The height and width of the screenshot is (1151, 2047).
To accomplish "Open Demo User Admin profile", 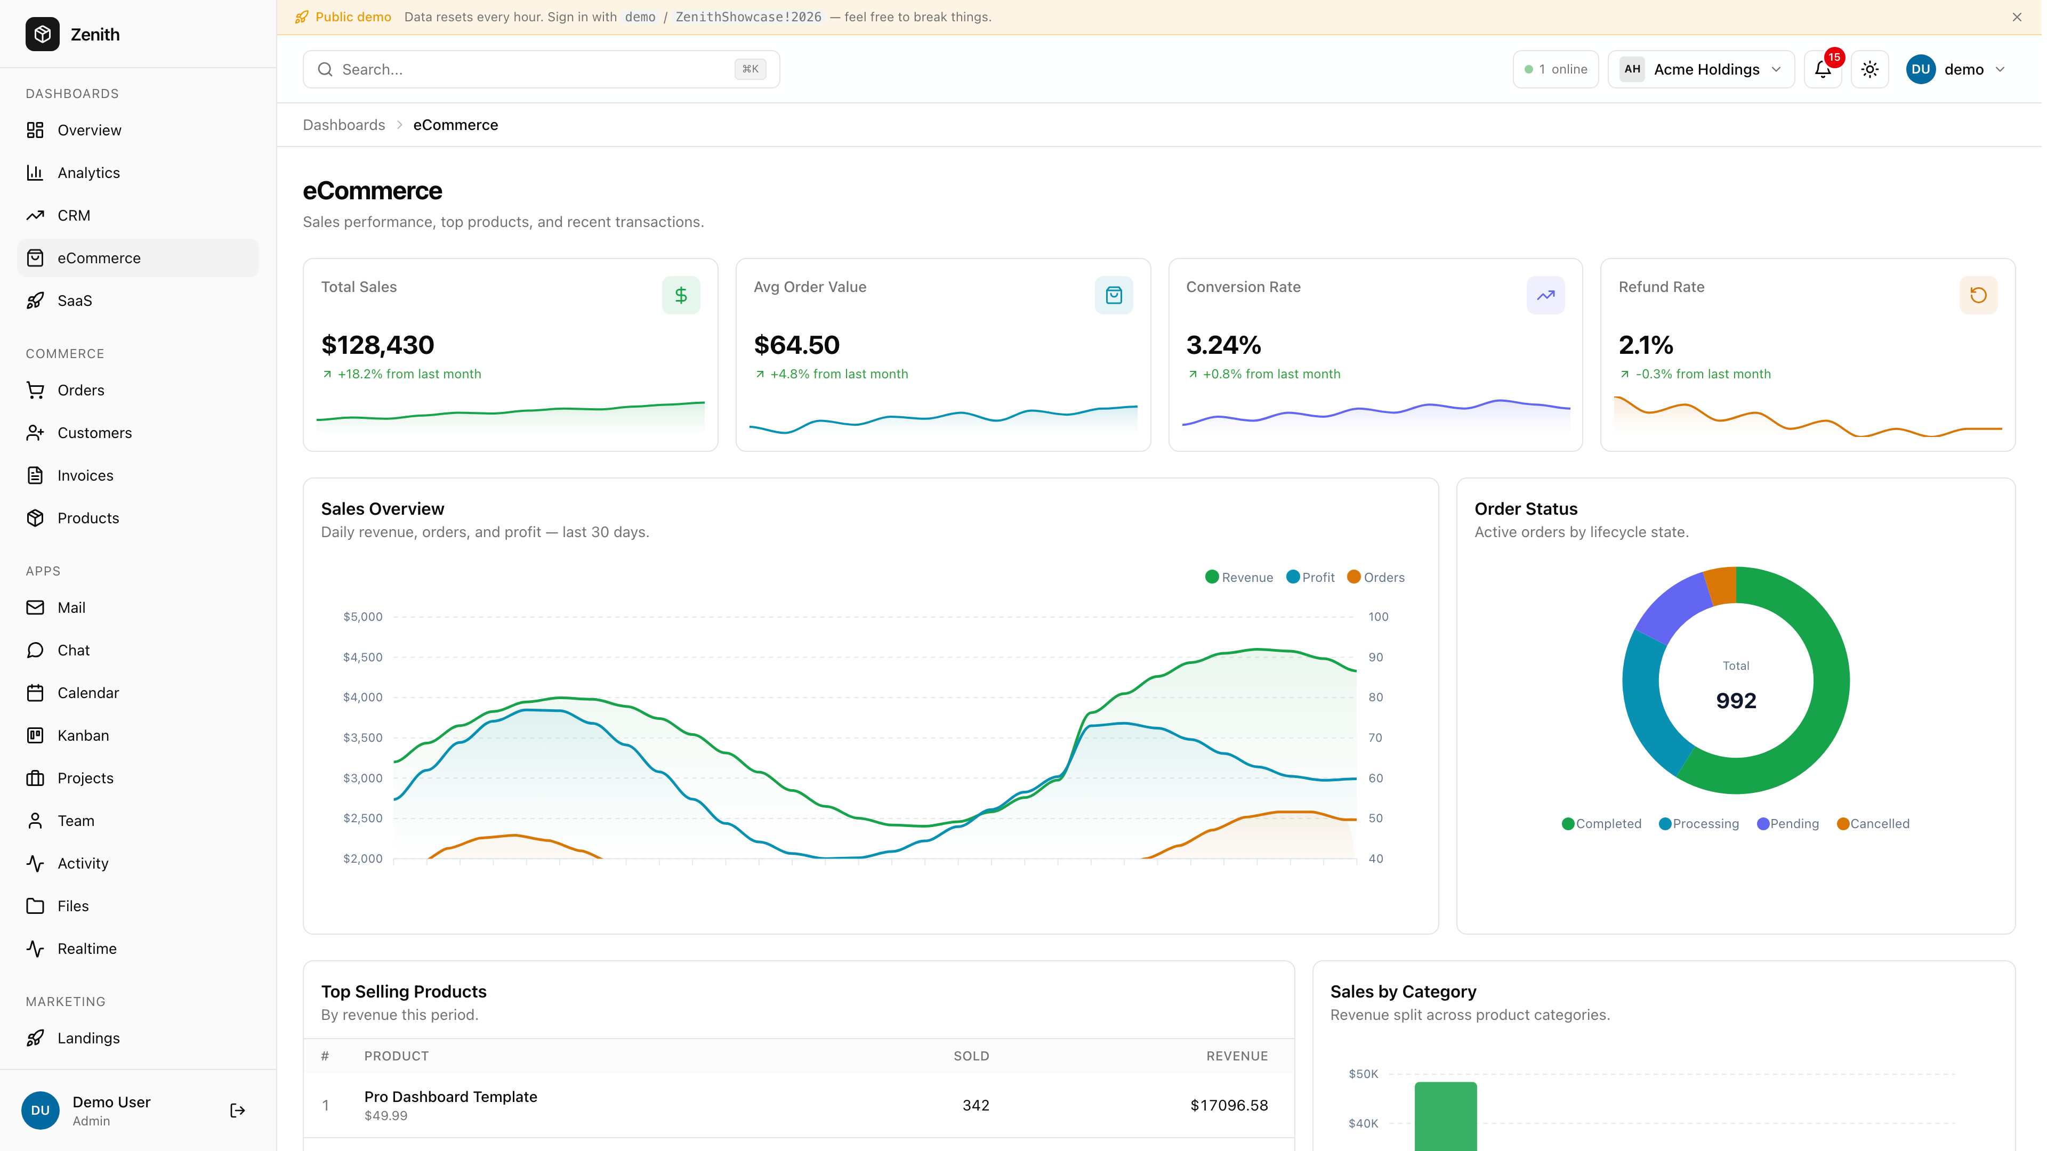I will click(x=111, y=1111).
